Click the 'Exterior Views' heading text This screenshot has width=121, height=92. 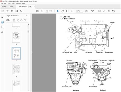point(69,19)
